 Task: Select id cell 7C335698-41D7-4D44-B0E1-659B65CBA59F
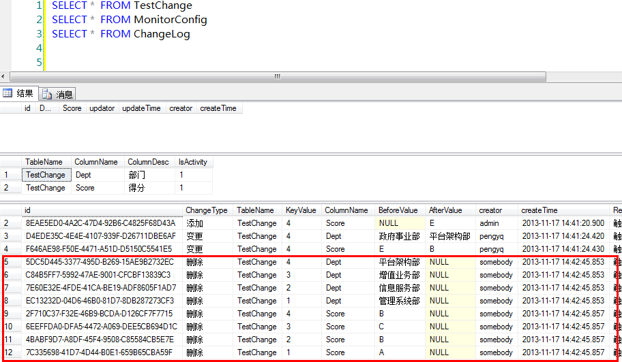[x=102, y=352]
